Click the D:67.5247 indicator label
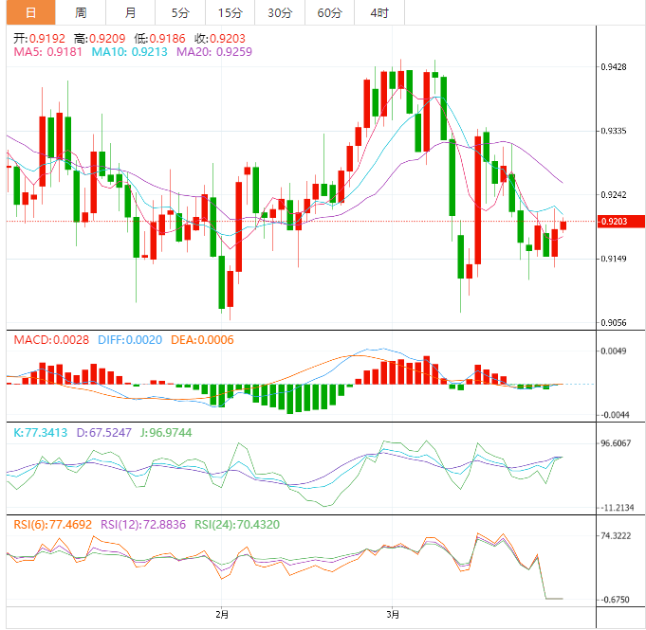Image resolution: width=646 pixels, height=630 pixels. (104, 433)
